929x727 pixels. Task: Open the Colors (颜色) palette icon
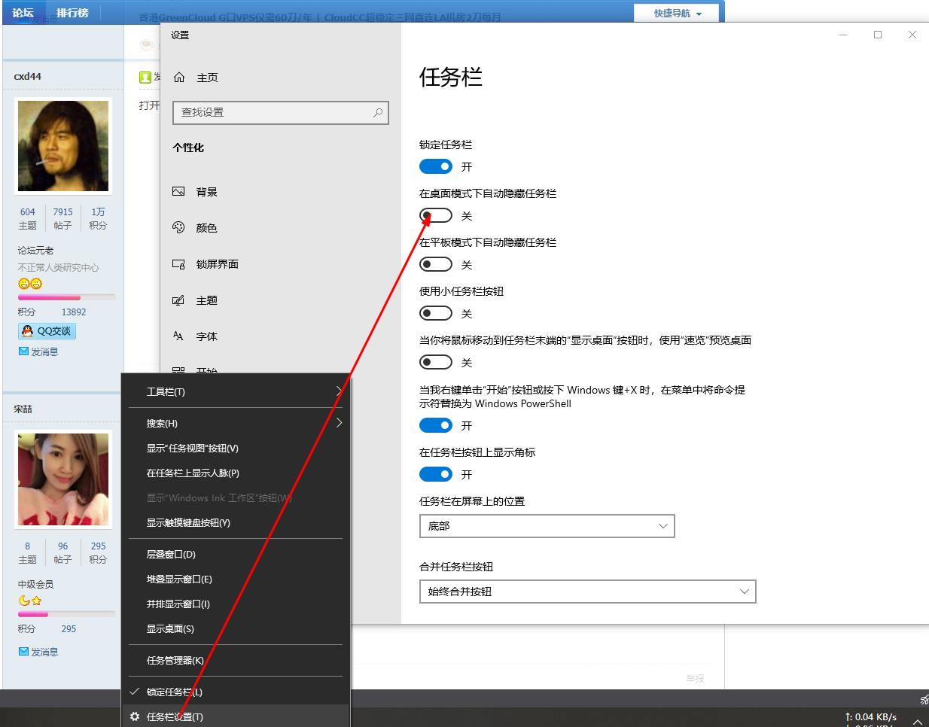(x=179, y=228)
